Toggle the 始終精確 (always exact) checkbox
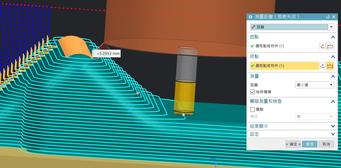 click(253, 92)
